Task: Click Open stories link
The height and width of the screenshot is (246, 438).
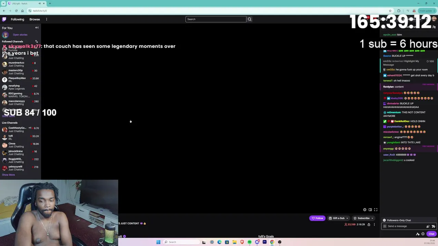Action: coord(20,35)
